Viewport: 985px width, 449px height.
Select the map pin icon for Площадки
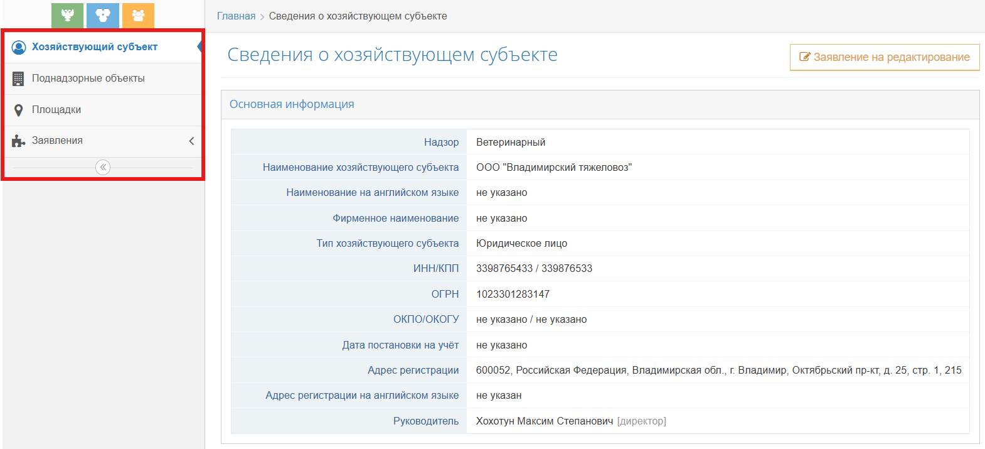pos(19,110)
